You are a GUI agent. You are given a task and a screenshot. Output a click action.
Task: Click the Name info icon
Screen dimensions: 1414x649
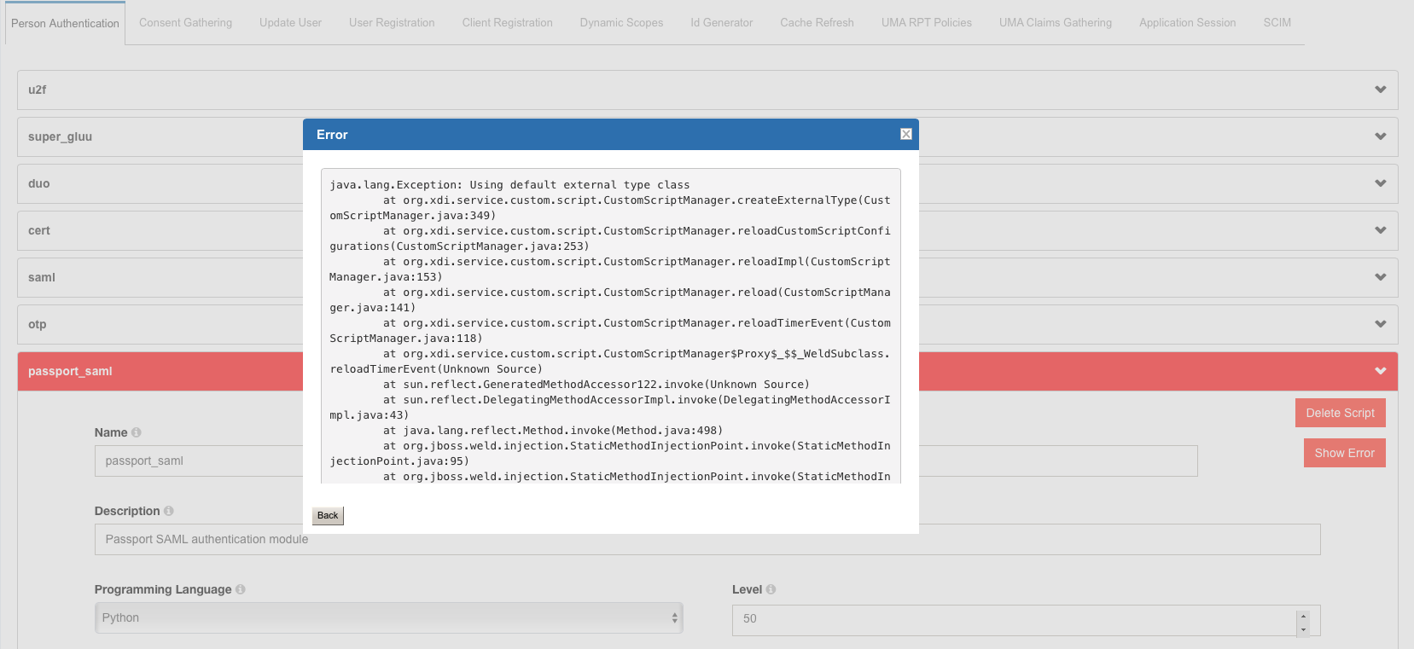tap(137, 432)
